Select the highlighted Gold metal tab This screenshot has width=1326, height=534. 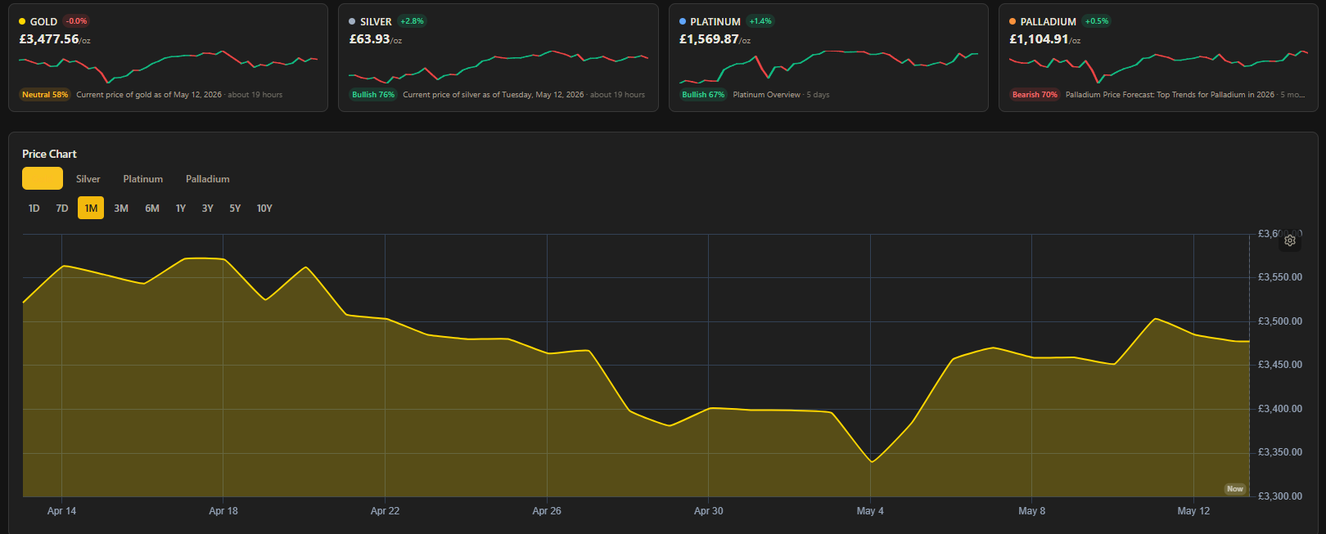tap(43, 178)
